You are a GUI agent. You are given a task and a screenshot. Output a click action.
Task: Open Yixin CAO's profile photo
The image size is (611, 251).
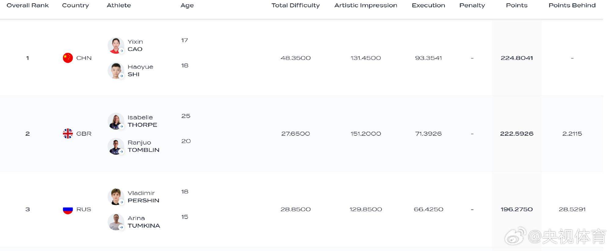[x=116, y=46]
